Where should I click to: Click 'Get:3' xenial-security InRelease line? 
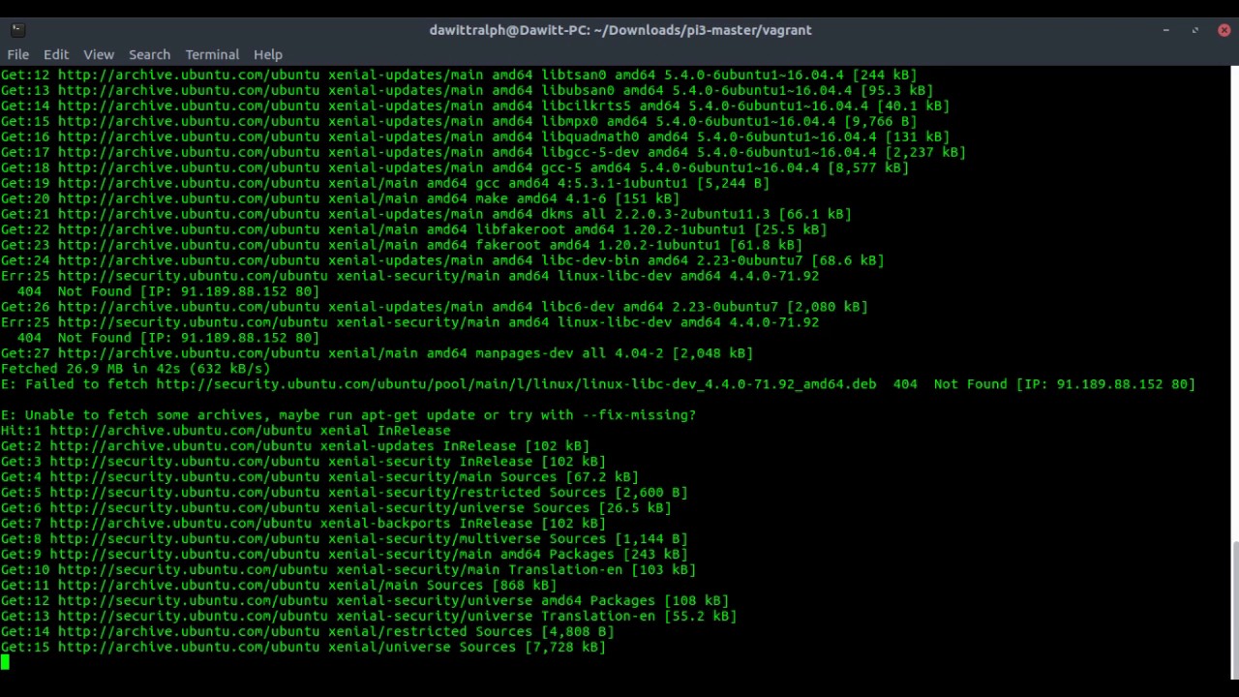click(303, 462)
